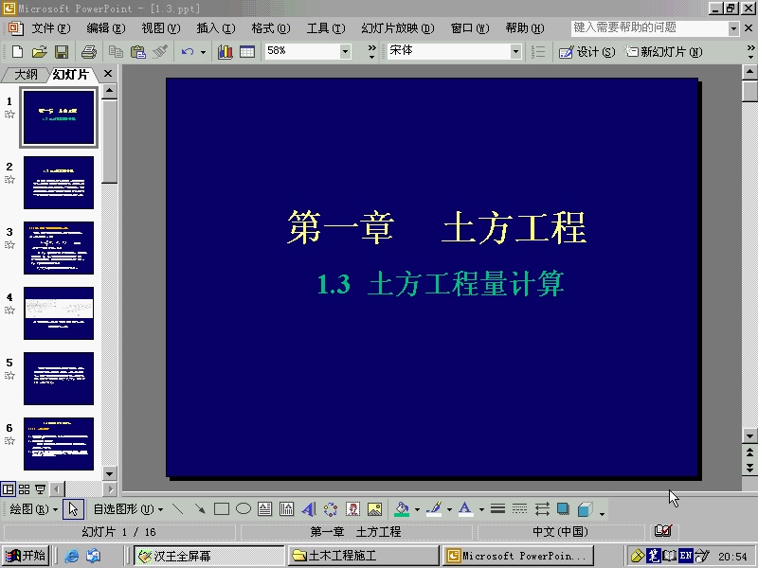
Task: Click the help question input box
Action: click(x=649, y=28)
